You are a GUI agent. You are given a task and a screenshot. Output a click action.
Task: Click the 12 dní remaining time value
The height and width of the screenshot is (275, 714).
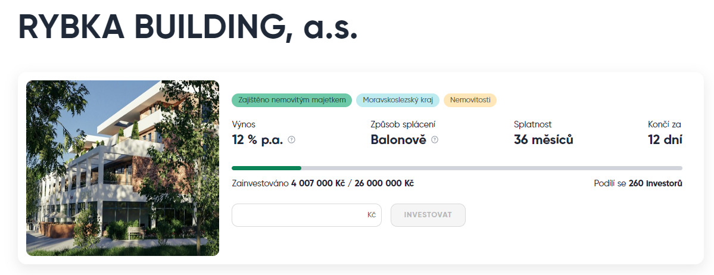[x=665, y=140]
